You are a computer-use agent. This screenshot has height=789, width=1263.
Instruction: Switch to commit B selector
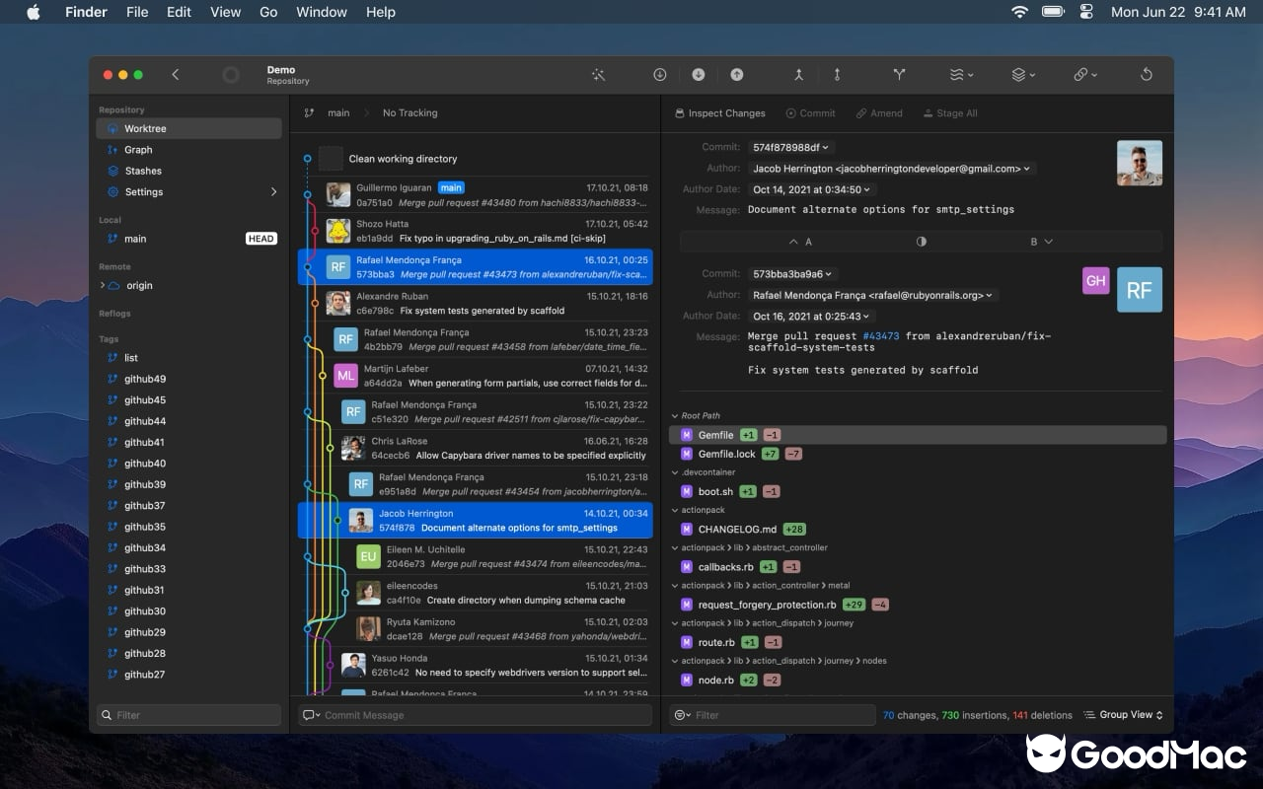pyautogui.click(x=1041, y=242)
